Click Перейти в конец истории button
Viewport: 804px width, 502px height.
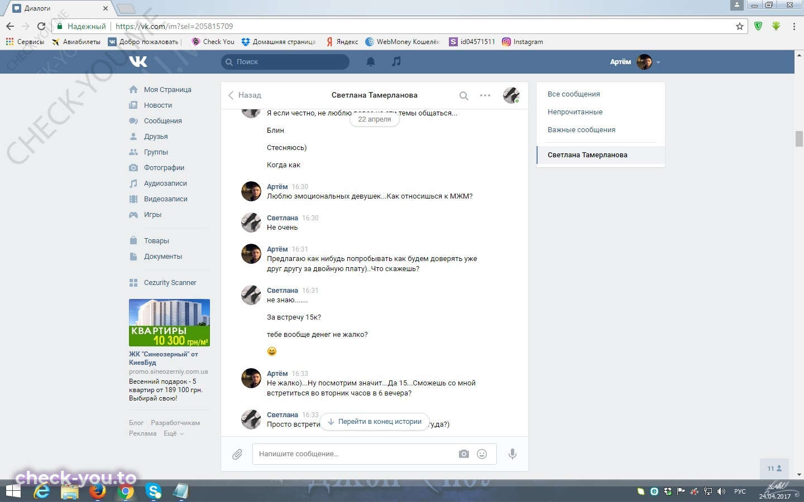(x=375, y=422)
